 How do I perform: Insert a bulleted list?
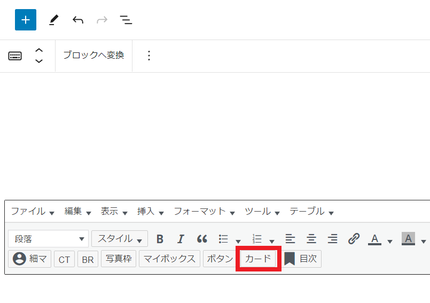[x=223, y=239]
